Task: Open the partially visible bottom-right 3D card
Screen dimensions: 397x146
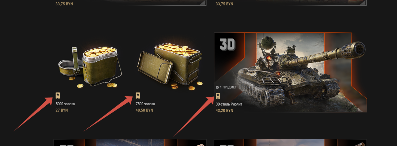Action: pyautogui.click(x=290, y=143)
